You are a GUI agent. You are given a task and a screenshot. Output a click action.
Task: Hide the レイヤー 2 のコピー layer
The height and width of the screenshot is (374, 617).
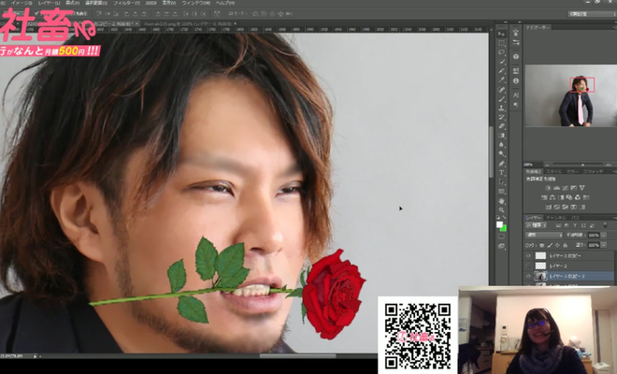click(528, 255)
